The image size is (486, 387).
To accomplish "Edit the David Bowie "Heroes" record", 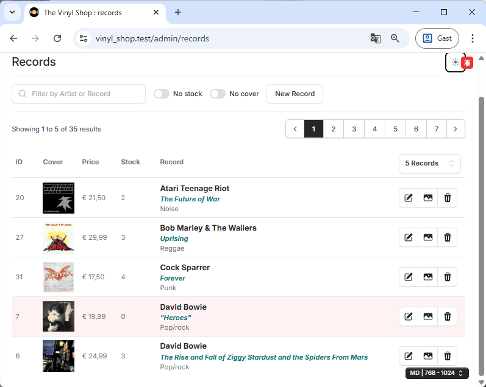I will point(409,316).
